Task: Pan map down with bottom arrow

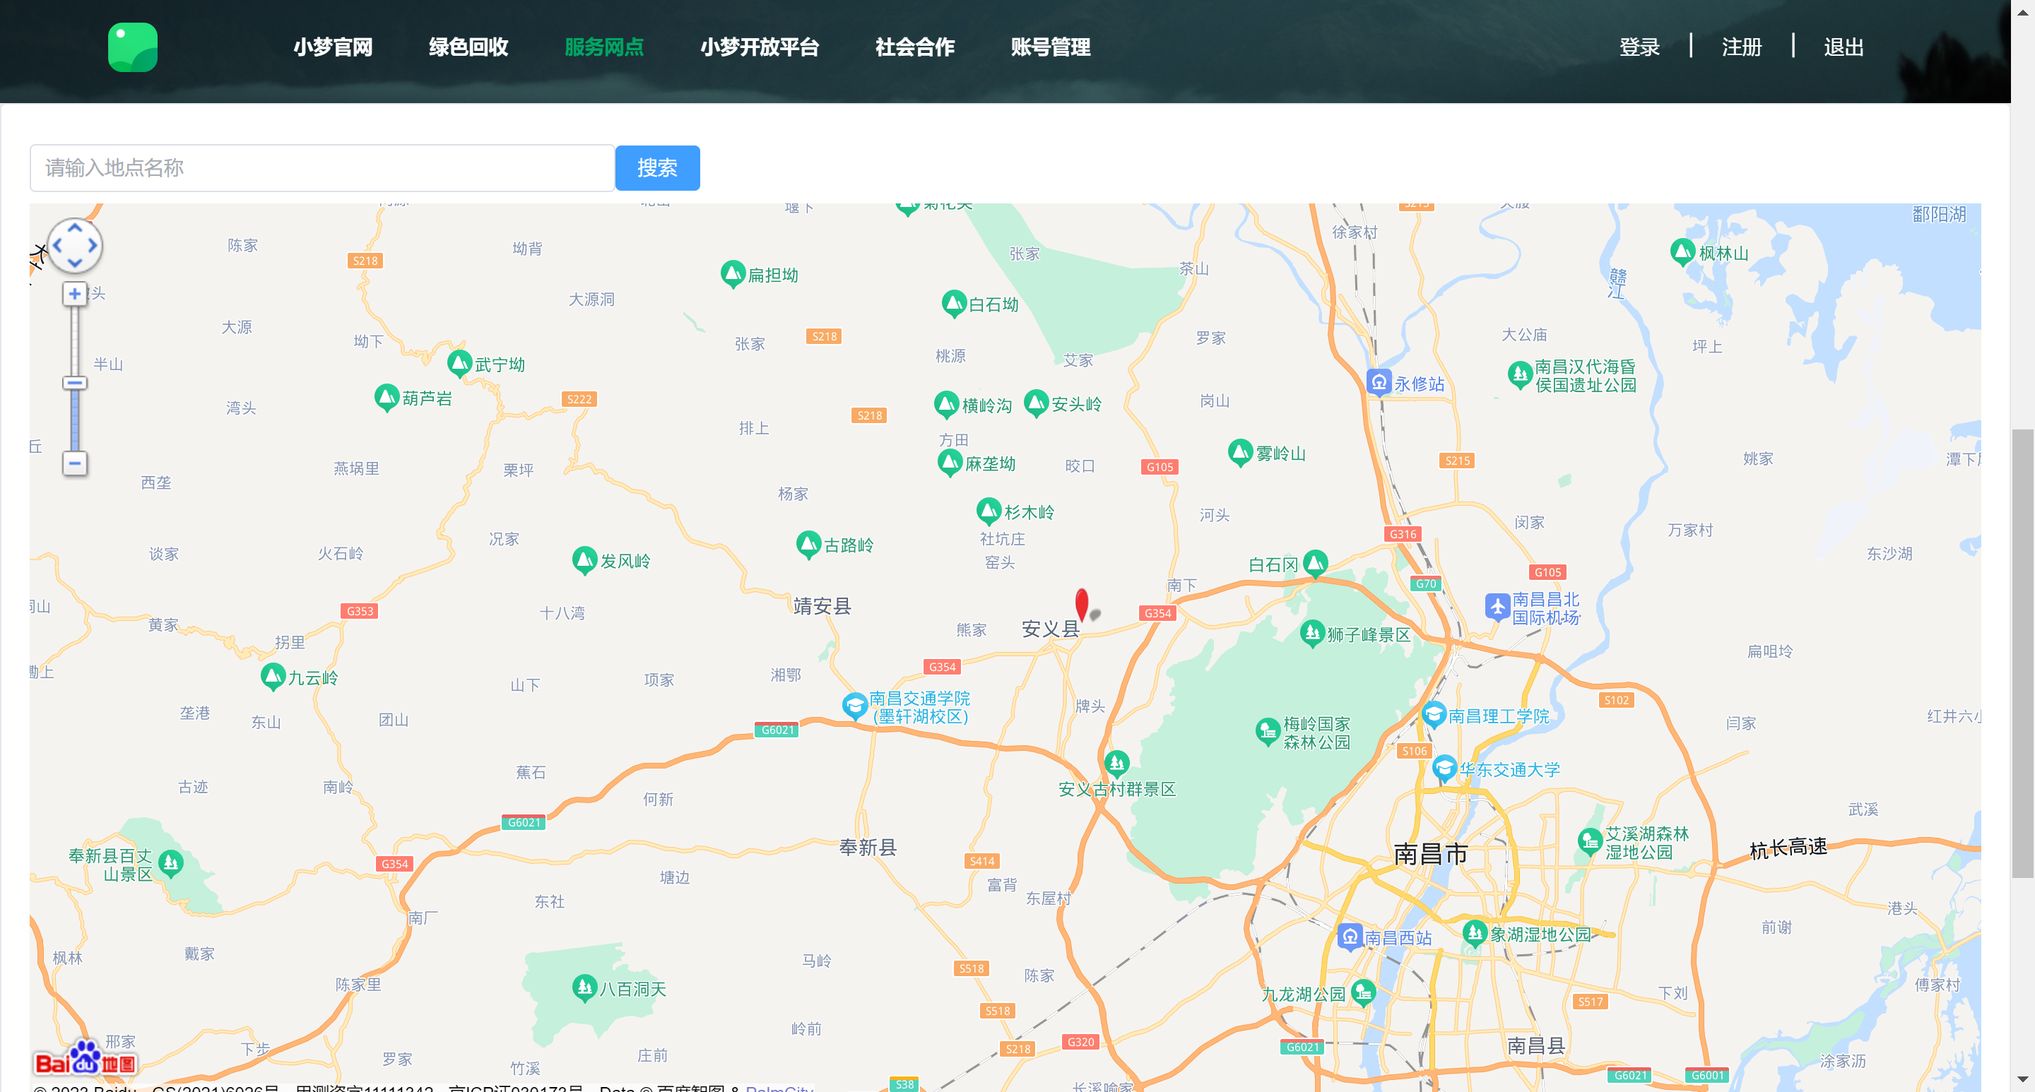Action: pyautogui.click(x=74, y=263)
